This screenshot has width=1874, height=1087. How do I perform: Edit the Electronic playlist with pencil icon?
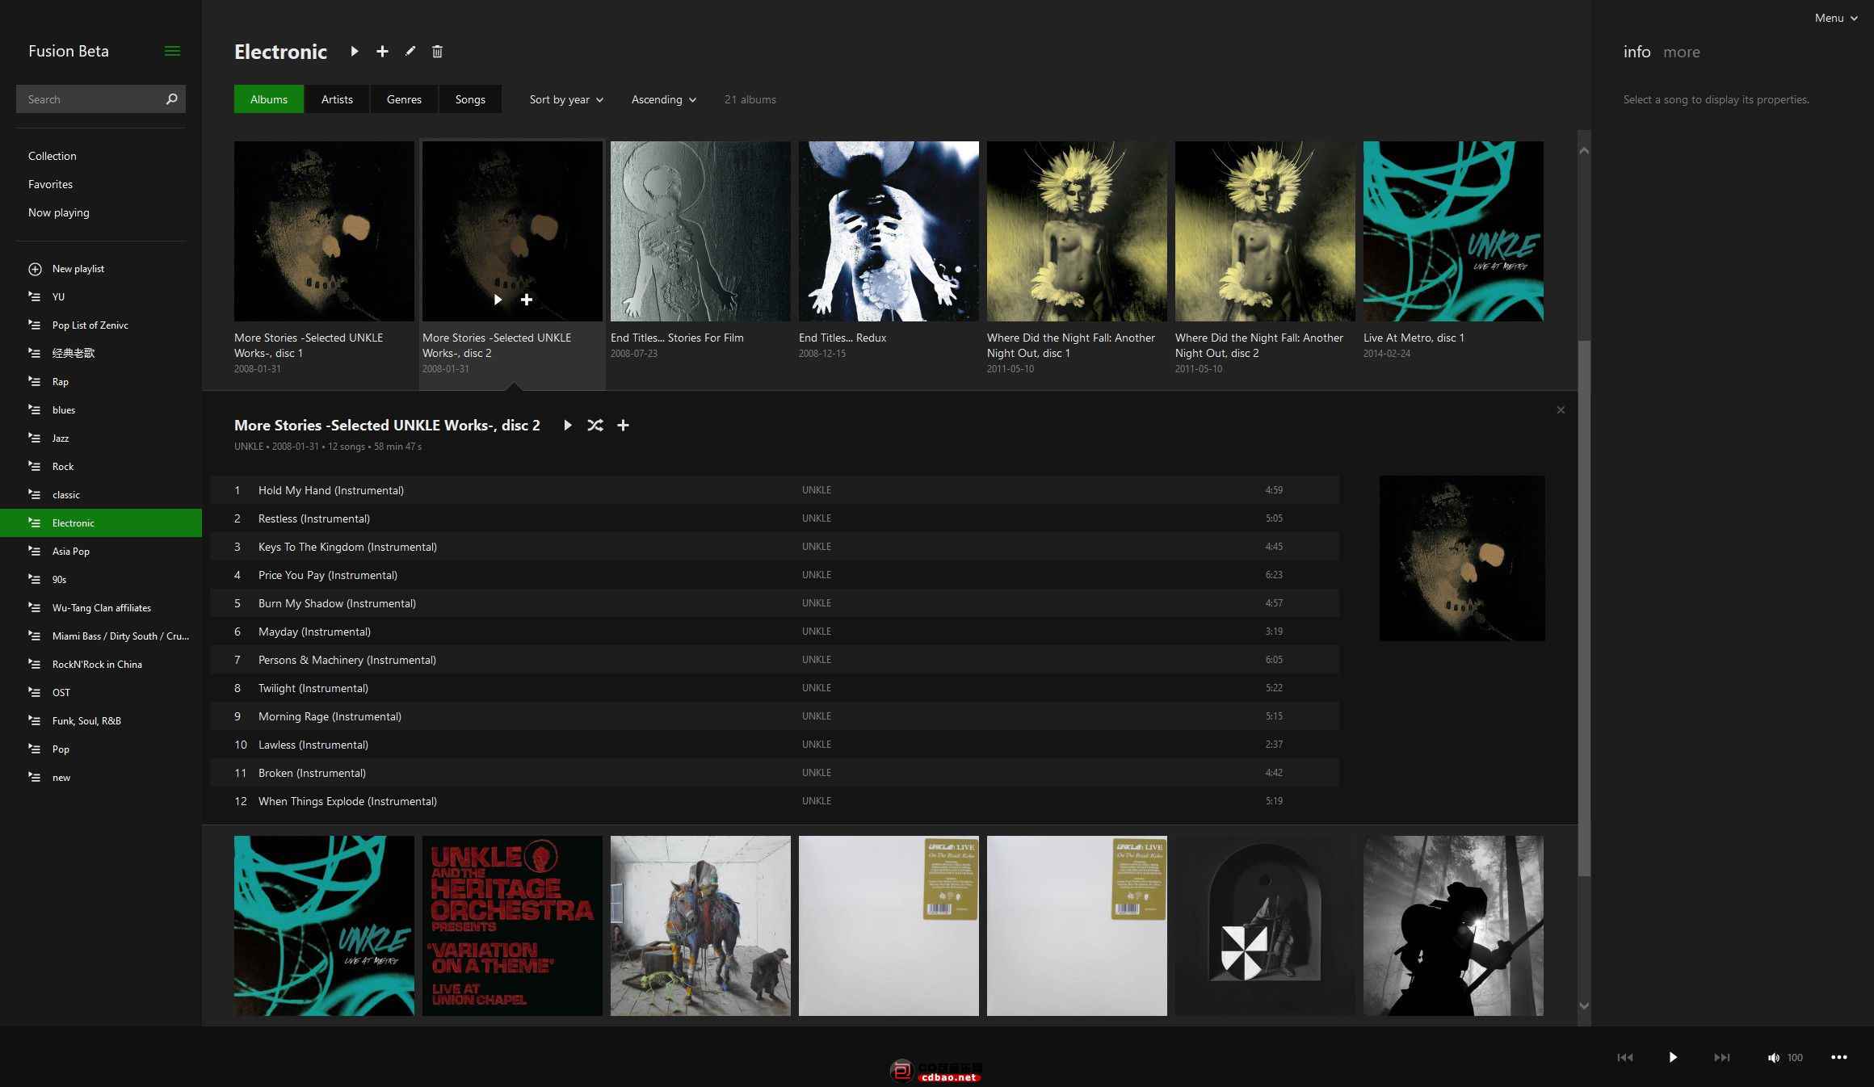(410, 51)
